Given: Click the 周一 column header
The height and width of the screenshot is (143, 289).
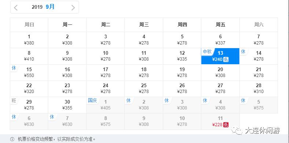Looking at the screenshot, I should click(x=67, y=25).
